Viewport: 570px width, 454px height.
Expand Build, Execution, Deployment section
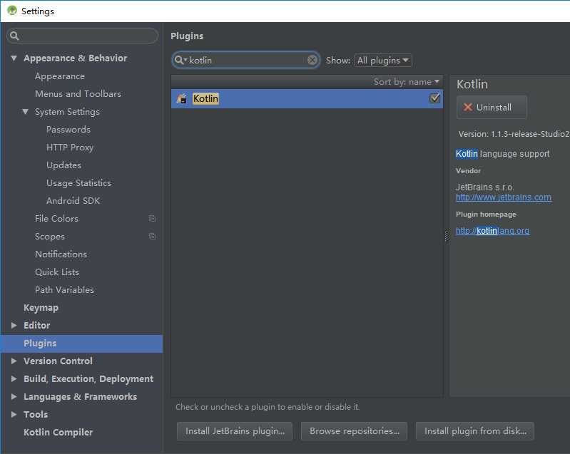[14, 379]
